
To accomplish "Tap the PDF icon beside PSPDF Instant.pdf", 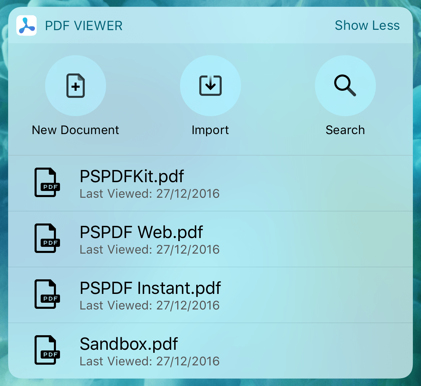I will 47,294.
